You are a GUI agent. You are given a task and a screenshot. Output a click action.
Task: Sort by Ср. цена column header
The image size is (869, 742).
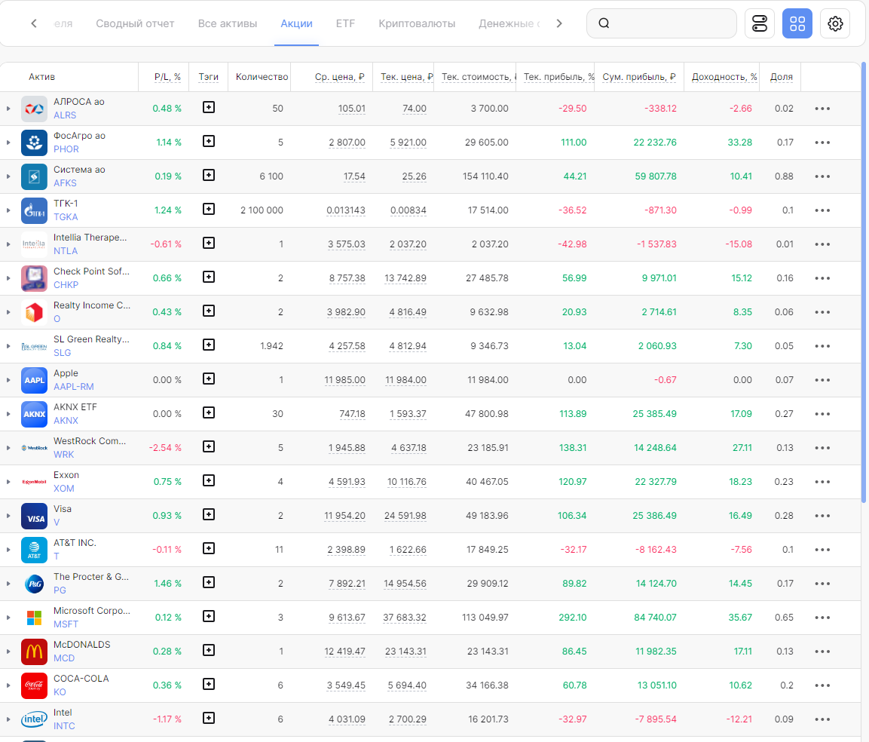[339, 76]
